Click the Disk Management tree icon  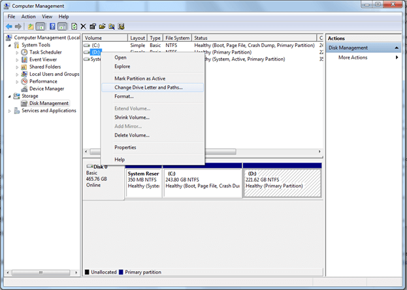24,103
